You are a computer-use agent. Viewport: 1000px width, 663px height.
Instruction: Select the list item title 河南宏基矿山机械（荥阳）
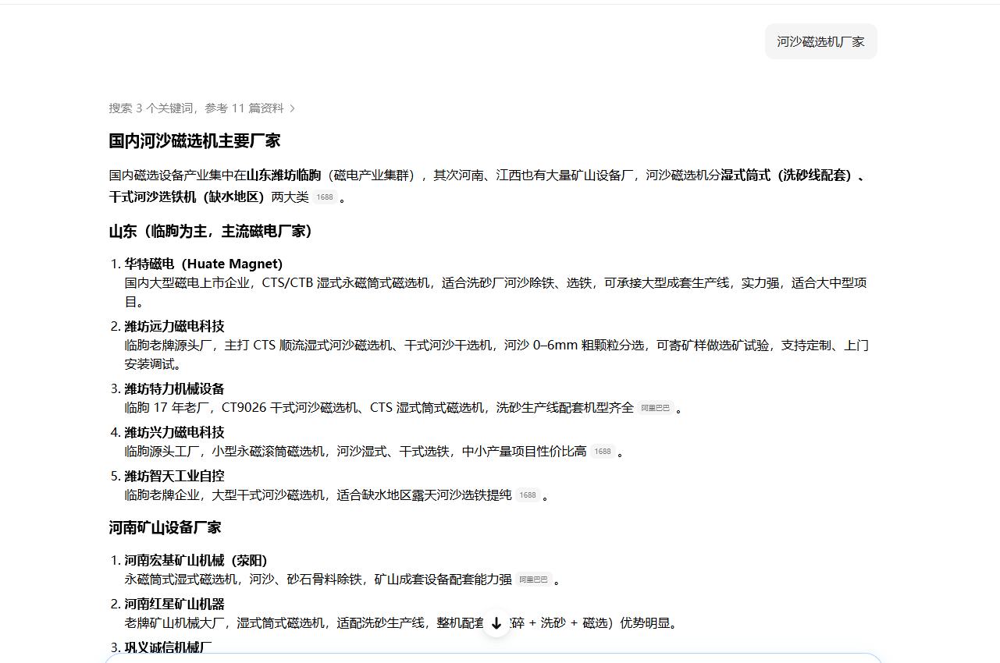(196, 561)
